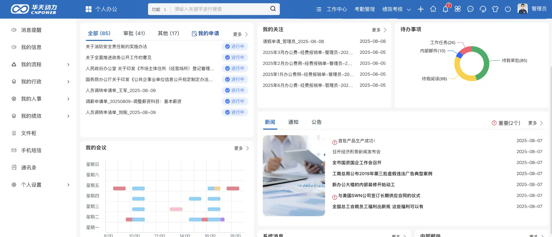
Task: Click the 通讯录 contacts icon
Action: 14,168
